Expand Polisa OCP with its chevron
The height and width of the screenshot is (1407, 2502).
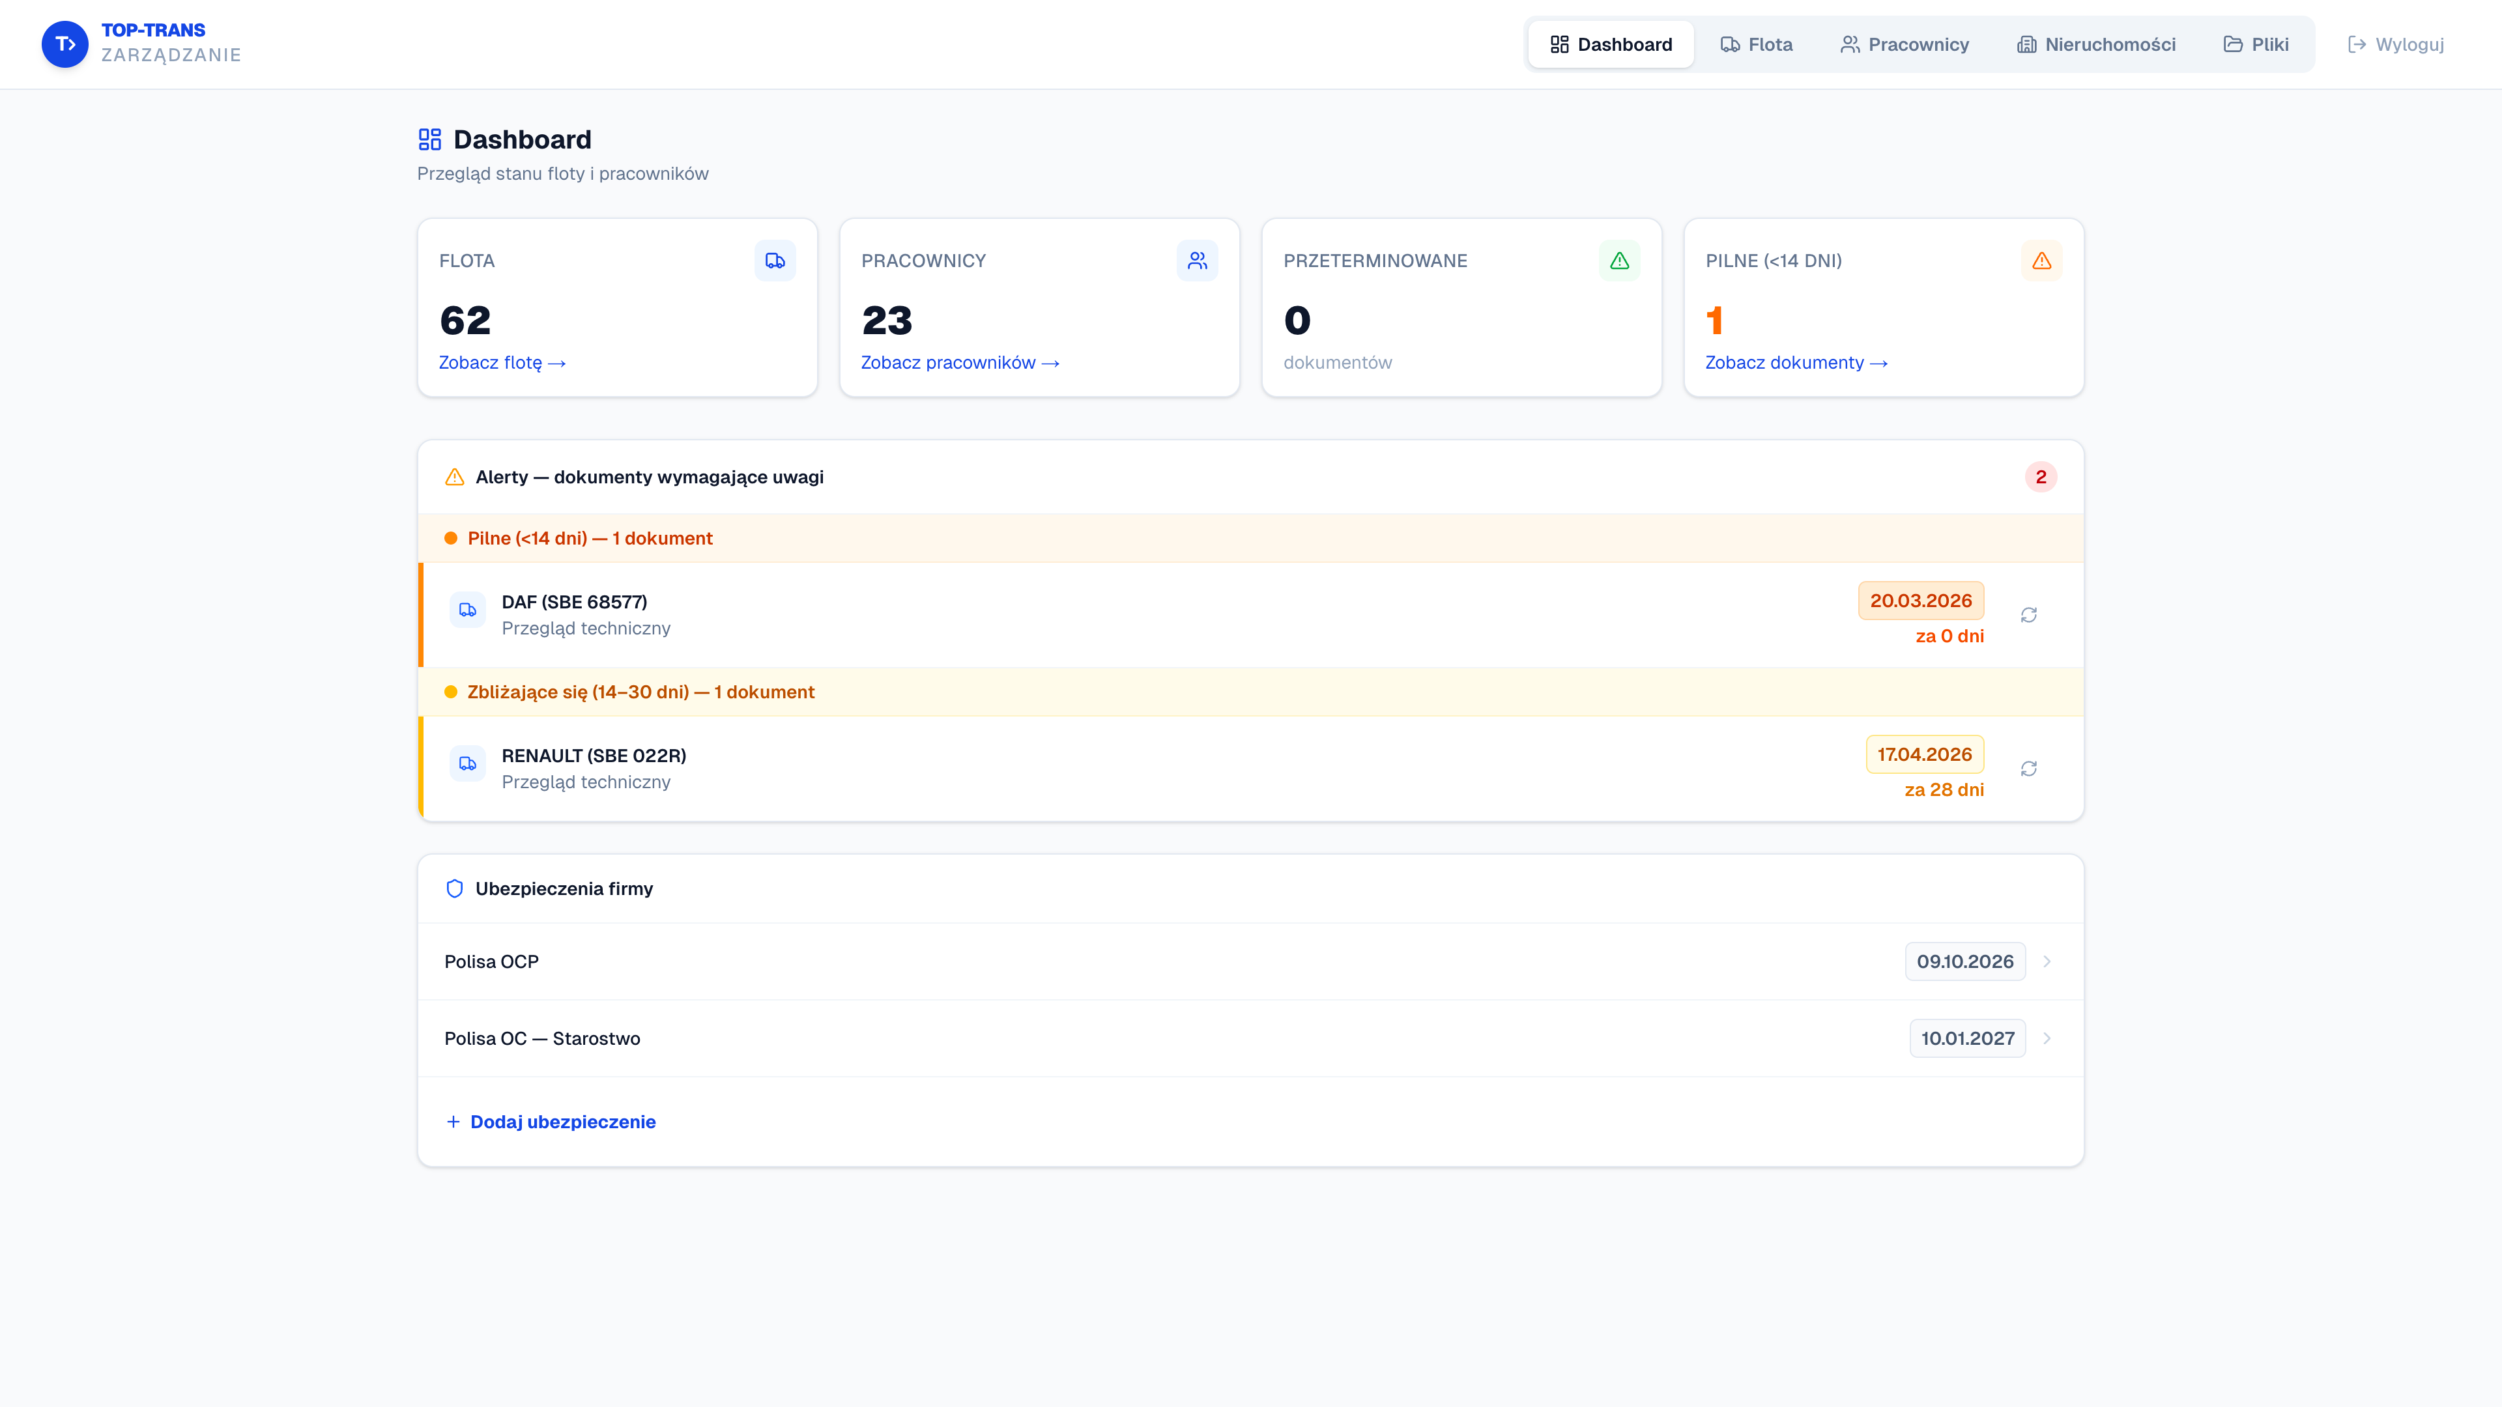(x=2047, y=961)
